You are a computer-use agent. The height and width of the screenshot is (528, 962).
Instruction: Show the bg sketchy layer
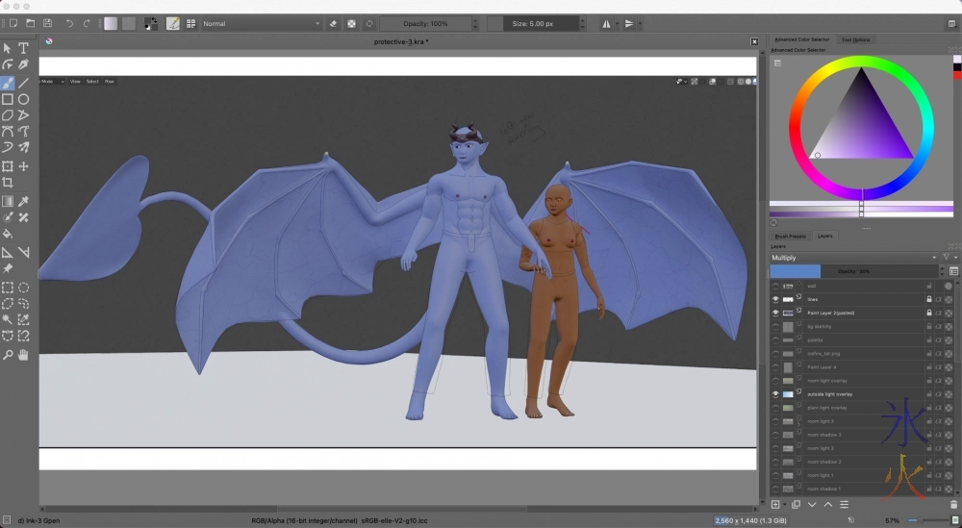776,326
